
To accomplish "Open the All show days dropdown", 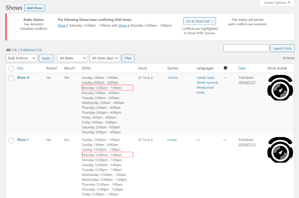I will [104, 58].
